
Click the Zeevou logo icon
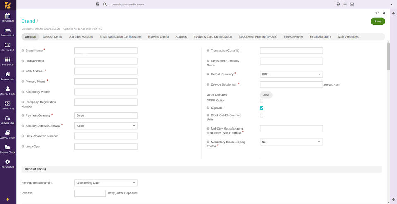tap(7, 5)
